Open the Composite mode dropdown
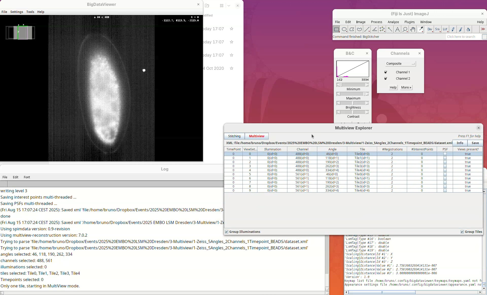The image size is (487, 295). point(400,64)
